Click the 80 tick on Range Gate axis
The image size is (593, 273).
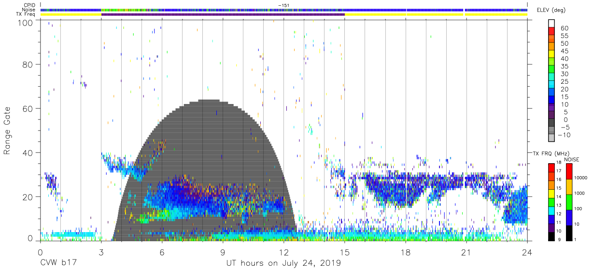28,65
